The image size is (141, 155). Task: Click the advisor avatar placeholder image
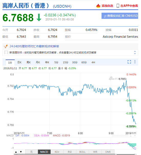6,52
